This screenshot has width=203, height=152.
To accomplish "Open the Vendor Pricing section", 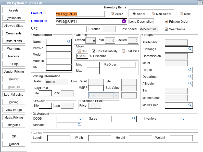I will tap(14, 72).
